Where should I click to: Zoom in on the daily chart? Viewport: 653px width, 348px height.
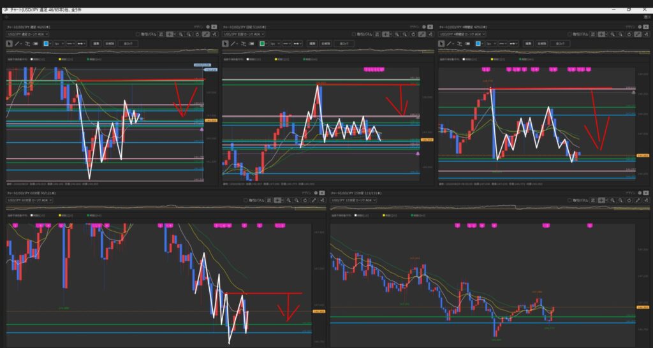(397, 34)
